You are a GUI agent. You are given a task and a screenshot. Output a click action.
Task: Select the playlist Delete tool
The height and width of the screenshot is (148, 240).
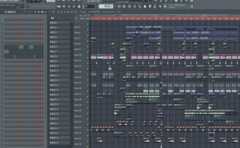pyautogui.click(x=65, y=12)
